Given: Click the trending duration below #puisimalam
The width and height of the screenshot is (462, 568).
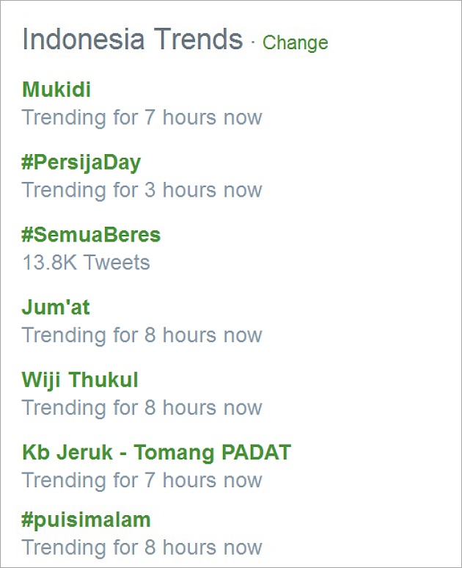Looking at the screenshot, I should 142,547.
